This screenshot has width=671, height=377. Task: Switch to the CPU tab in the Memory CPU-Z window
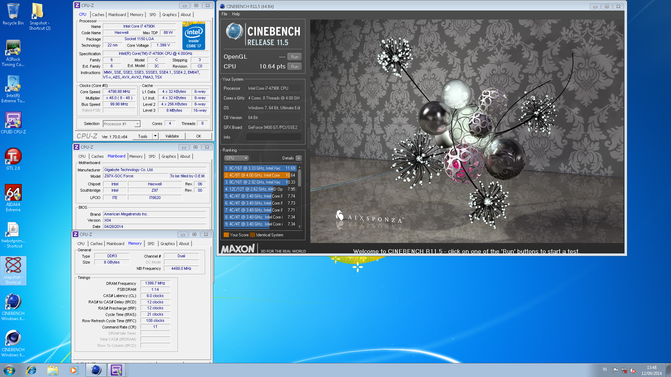(81, 244)
